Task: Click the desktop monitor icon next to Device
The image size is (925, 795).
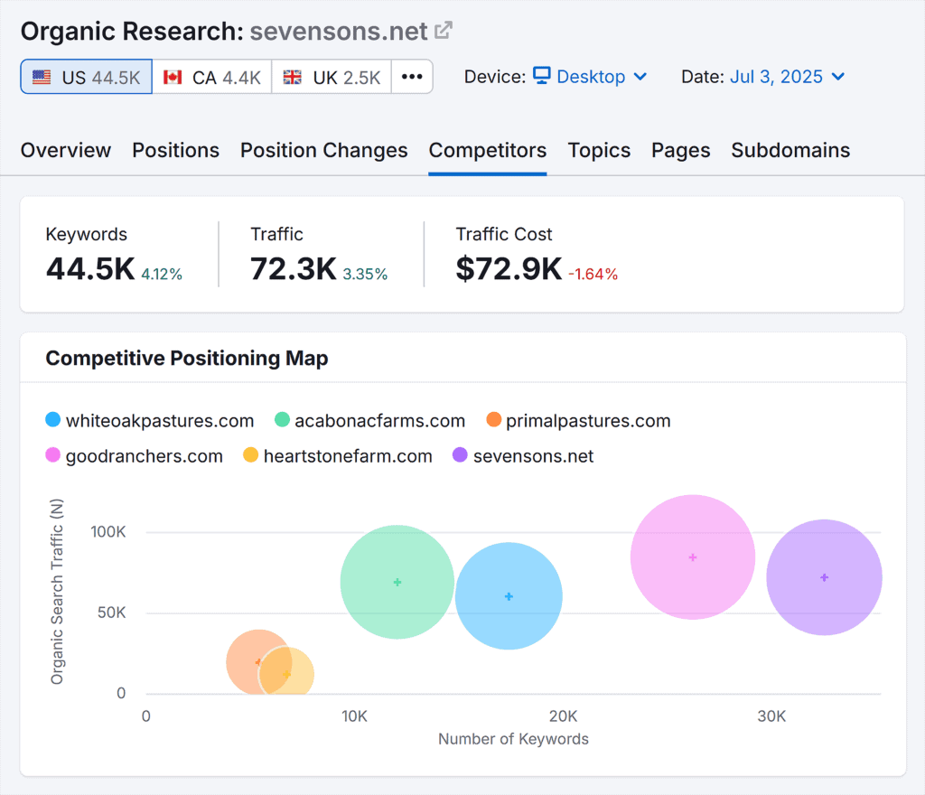Action: (x=543, y=77)
